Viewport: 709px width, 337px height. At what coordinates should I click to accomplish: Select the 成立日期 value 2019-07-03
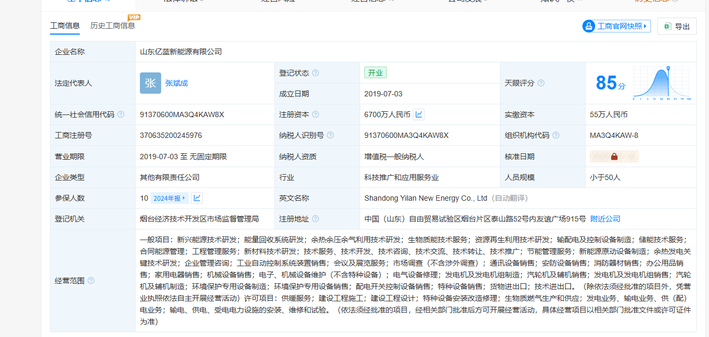383,94
